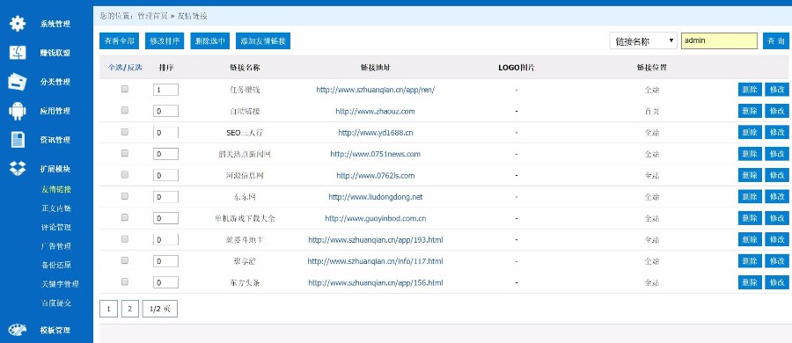Go to page 2 in pagination
792x343 pixels.
click(130, 309)
